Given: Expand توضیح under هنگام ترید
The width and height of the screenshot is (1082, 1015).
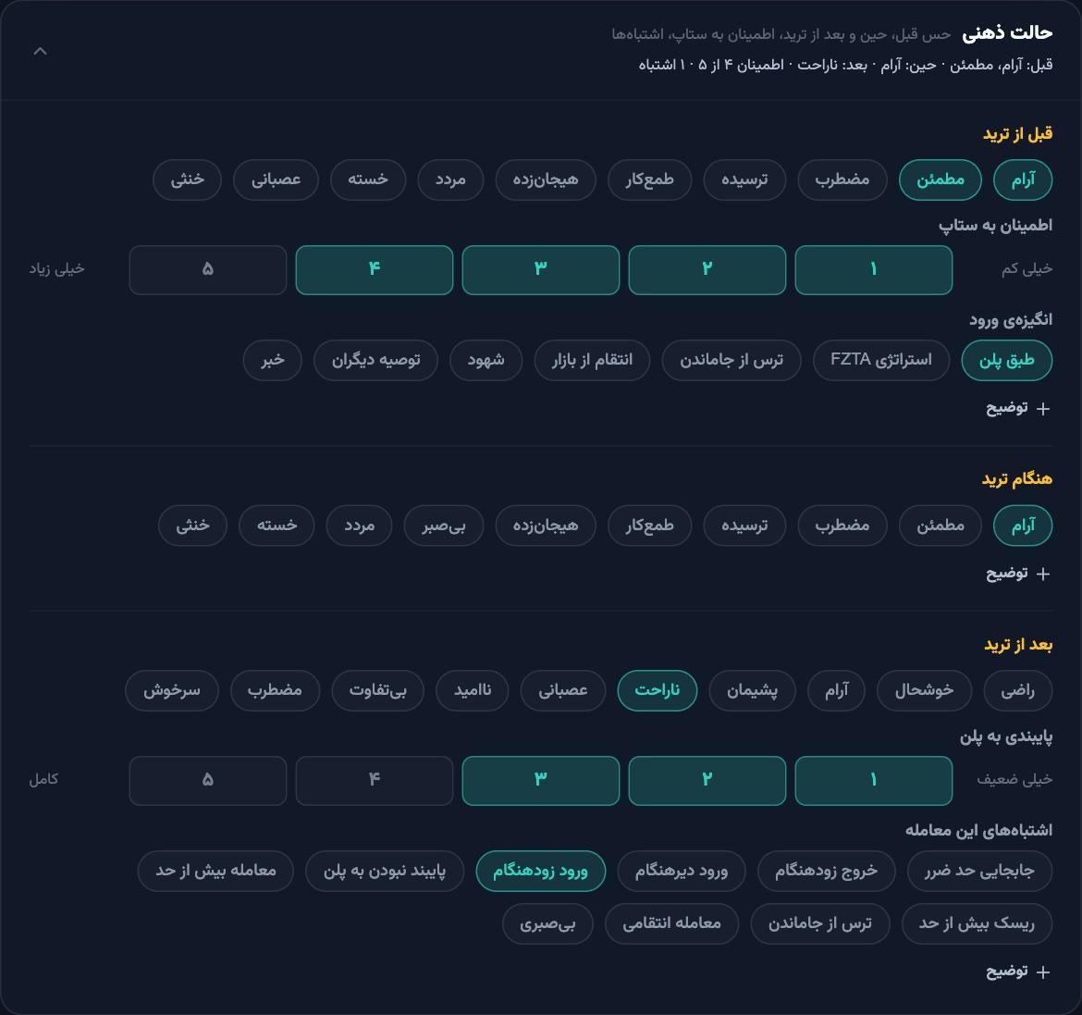Looking at the screenshot, I should coord(1018,573).
